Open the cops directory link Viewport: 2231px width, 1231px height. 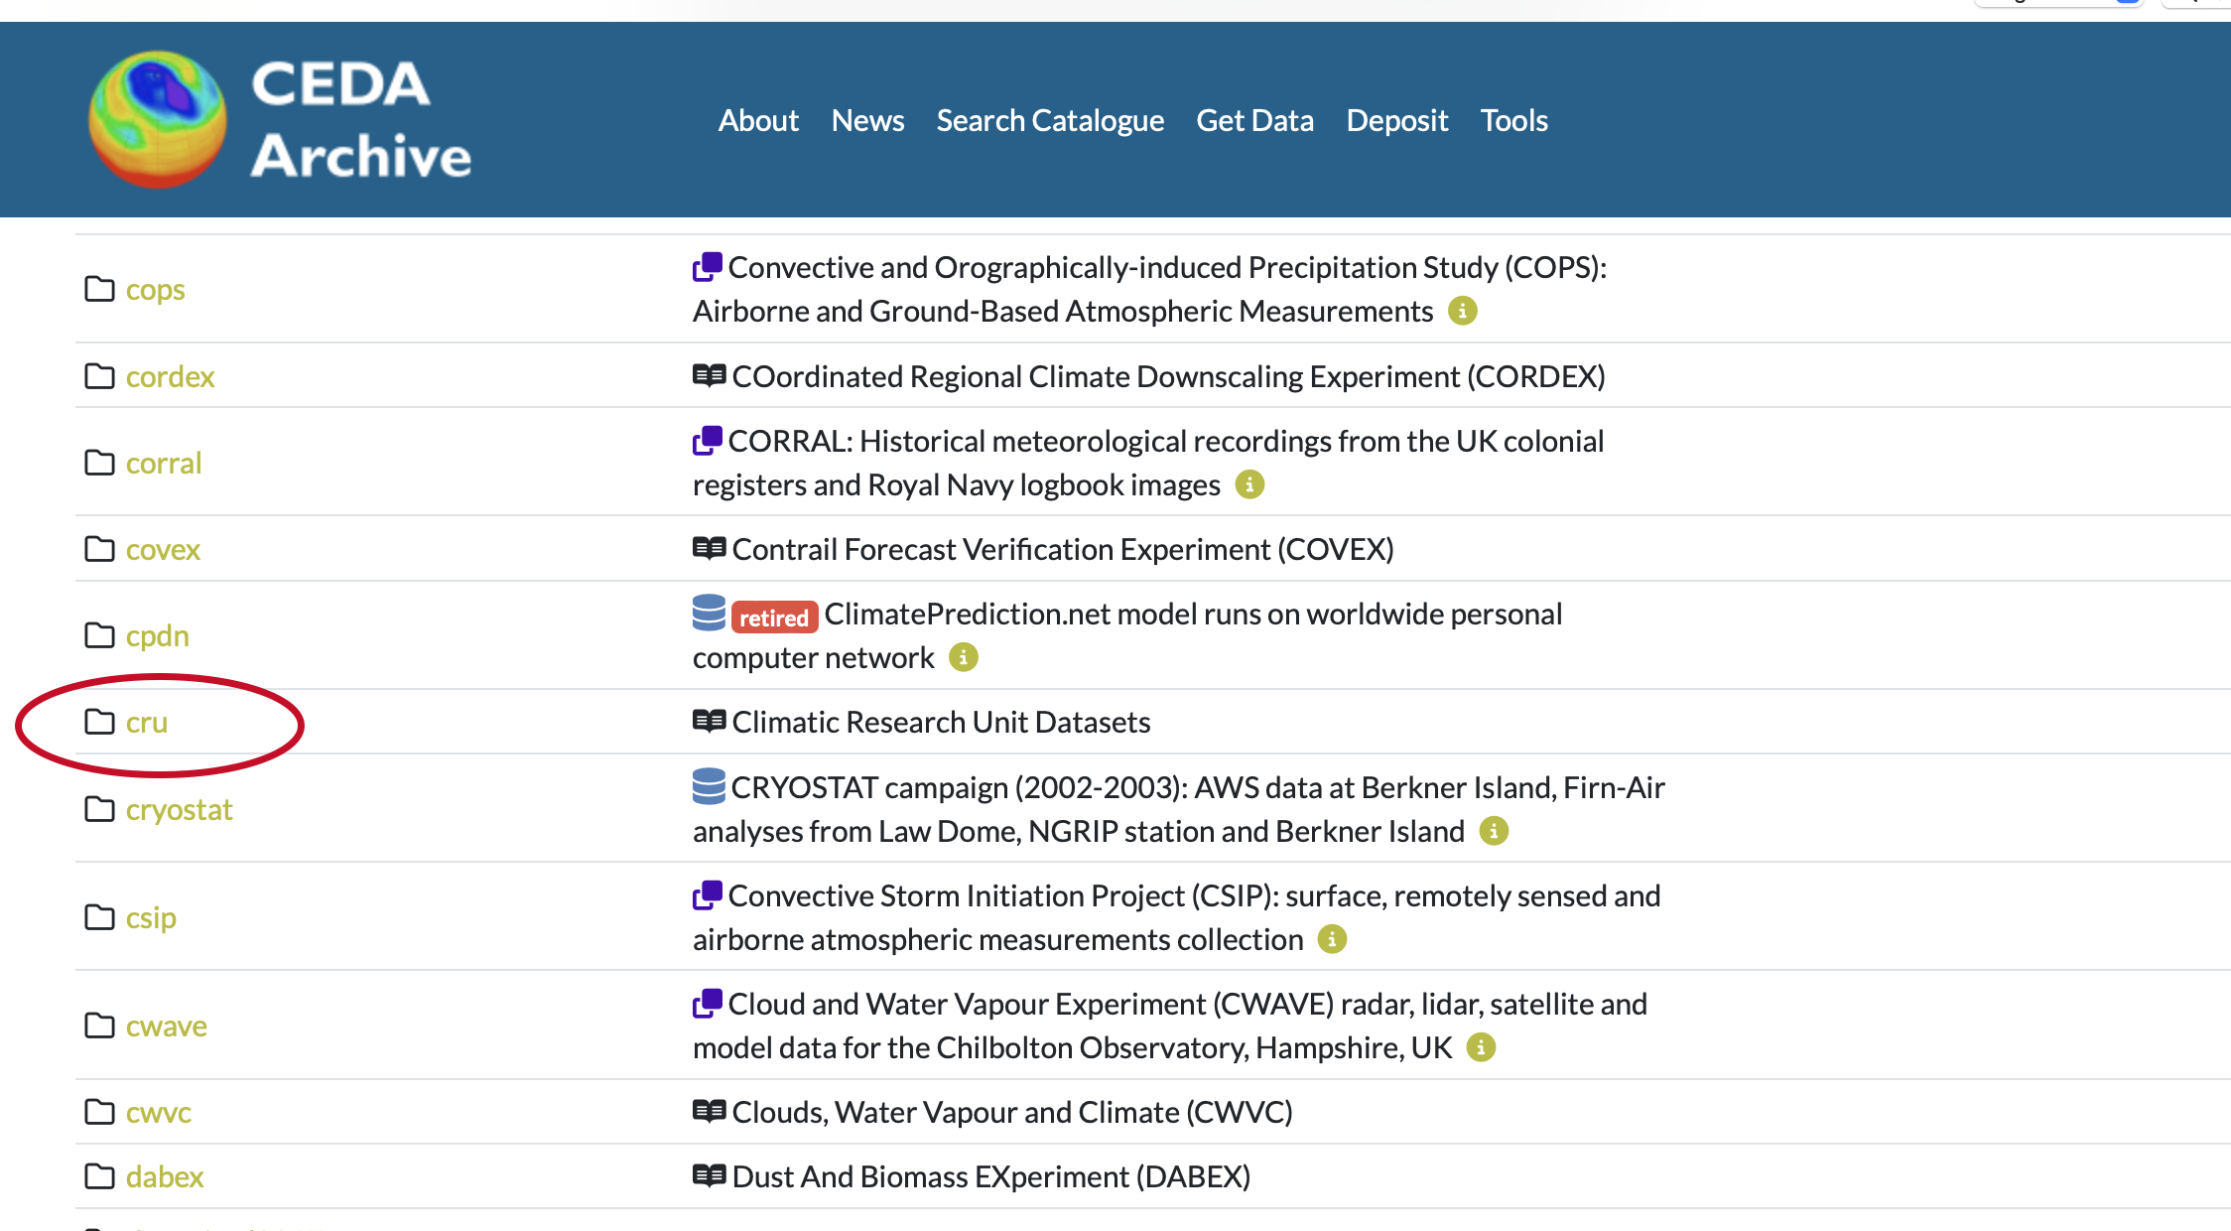[155, 290]
